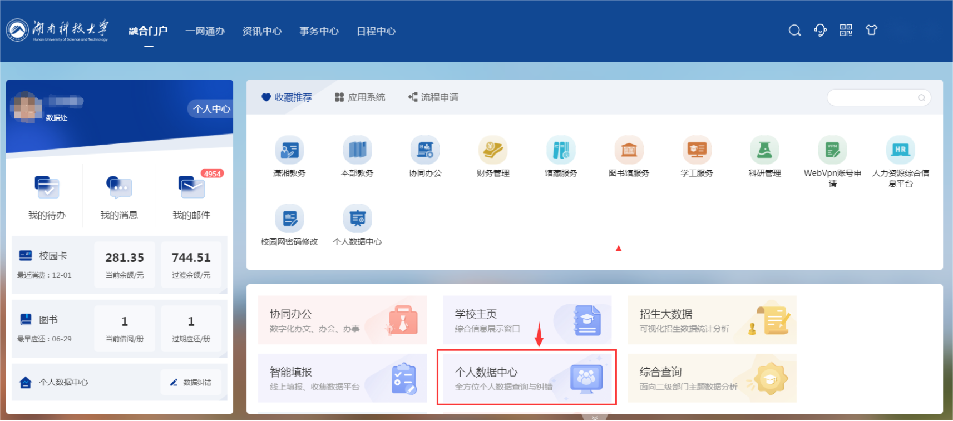Image resolution: width=953 pixels, height=421 pixels.
Task: Open the 科研管理 app icon
Action: coord(764,151)
